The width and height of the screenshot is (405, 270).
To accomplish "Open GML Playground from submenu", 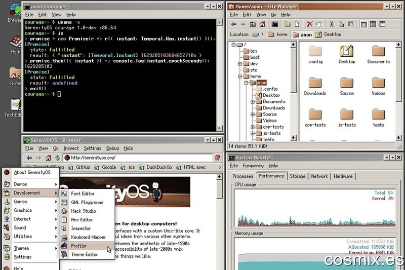I will point(87,202).
